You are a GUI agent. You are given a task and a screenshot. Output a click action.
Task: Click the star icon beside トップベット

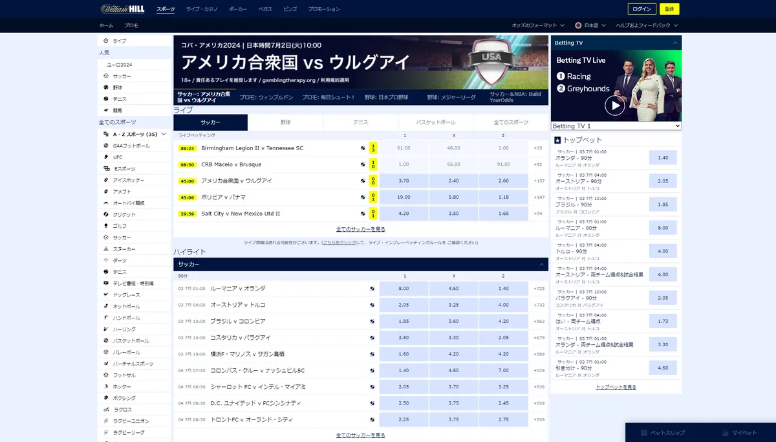[557, 140]
